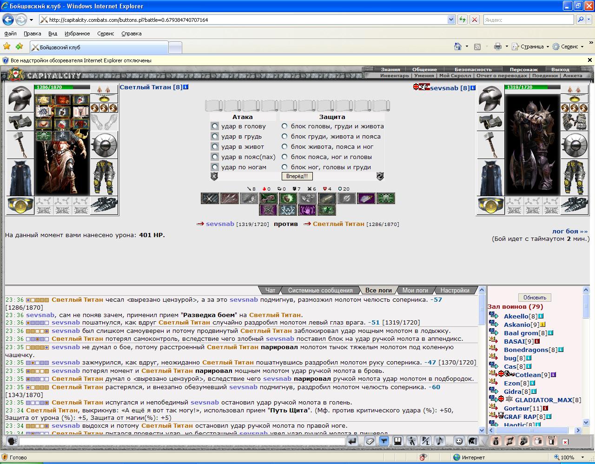This screenshot has width=595, height=464.
Task: Open the Избранное menu
Action: tap(77, 33)
